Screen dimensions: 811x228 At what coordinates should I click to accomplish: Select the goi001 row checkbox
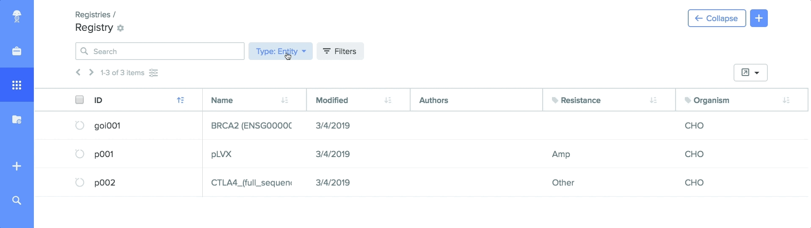point(80,125)
